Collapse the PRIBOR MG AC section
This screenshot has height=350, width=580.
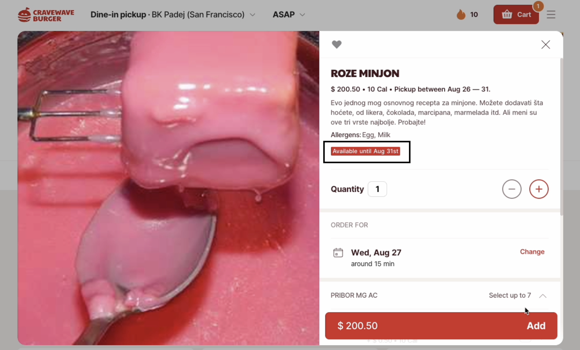(x=543, y=296)
